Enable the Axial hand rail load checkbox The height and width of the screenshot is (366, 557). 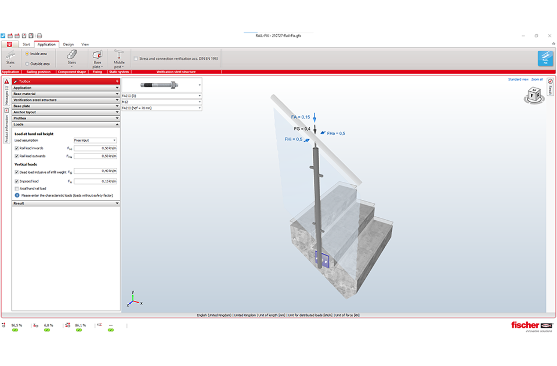(16, 188)
